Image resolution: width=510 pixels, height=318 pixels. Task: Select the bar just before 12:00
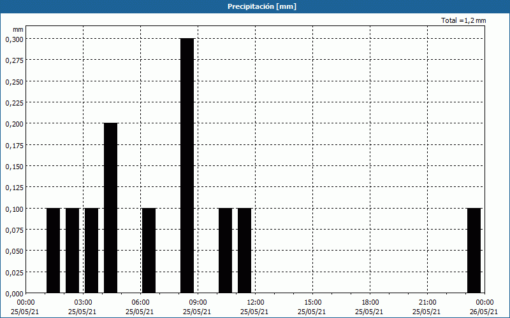pyautogui.click(x=245, y=251)
